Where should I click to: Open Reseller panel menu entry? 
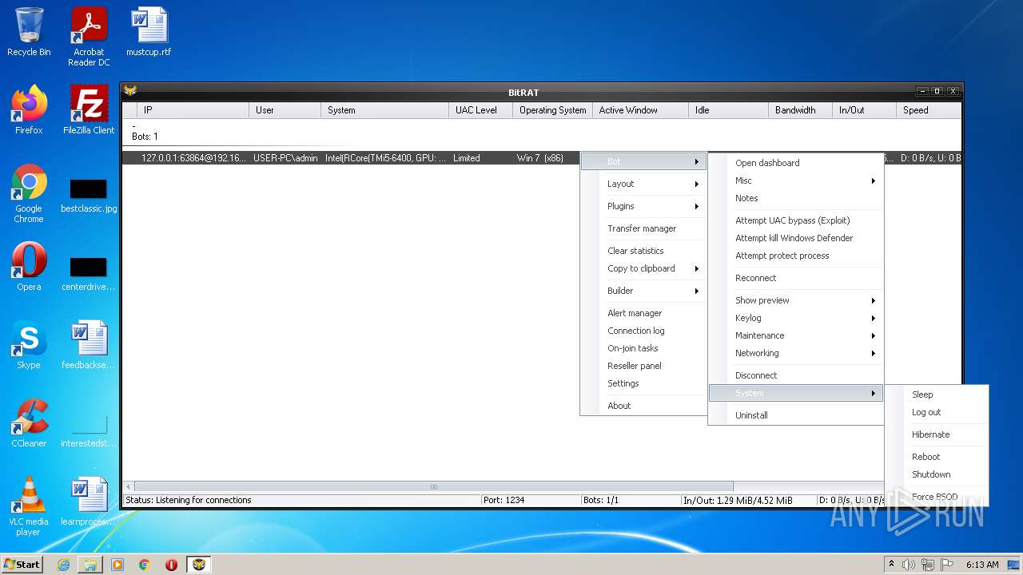(x=643, y=366)
